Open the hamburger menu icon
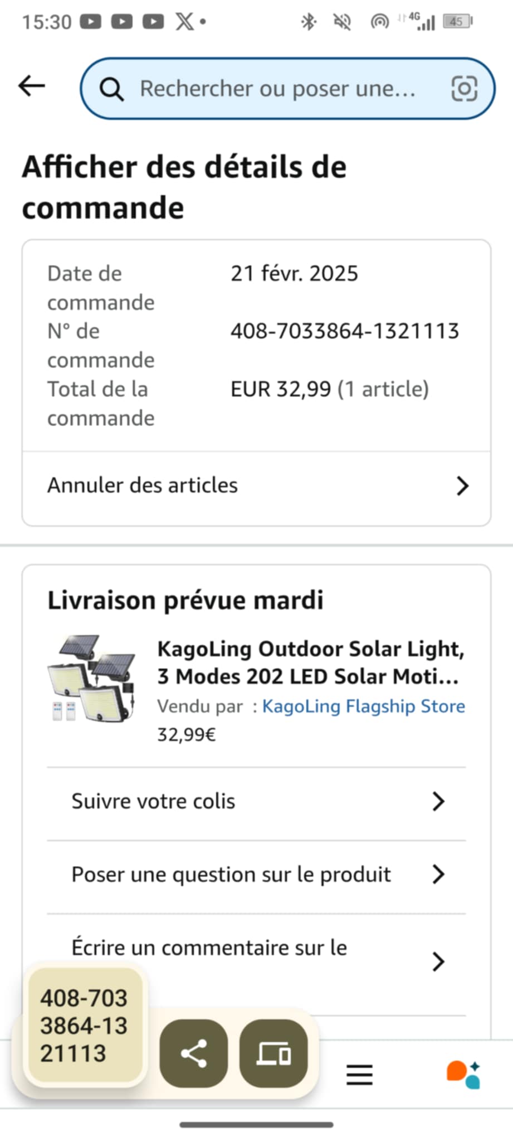Image resolution: width=513 pixels, height=1142 pixels. click(359, 1075)
